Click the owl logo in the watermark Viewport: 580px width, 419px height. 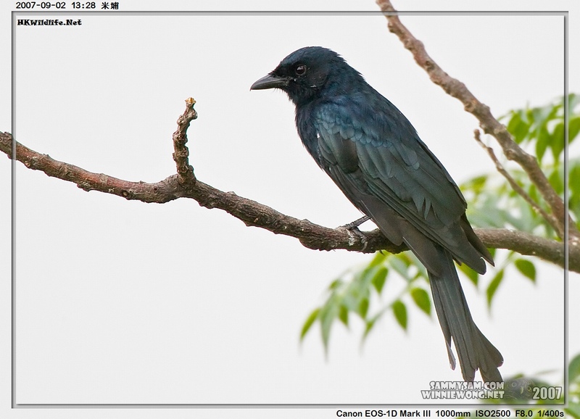518,389
